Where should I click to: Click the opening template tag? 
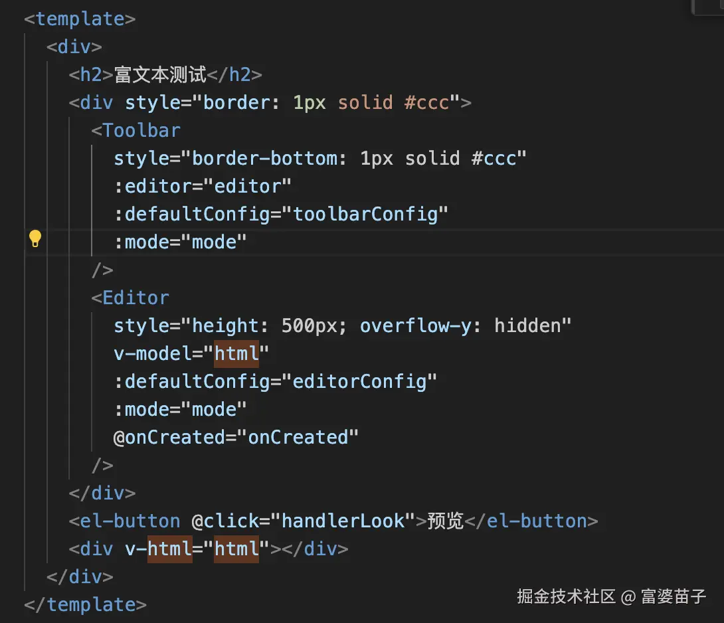[80, 19]
